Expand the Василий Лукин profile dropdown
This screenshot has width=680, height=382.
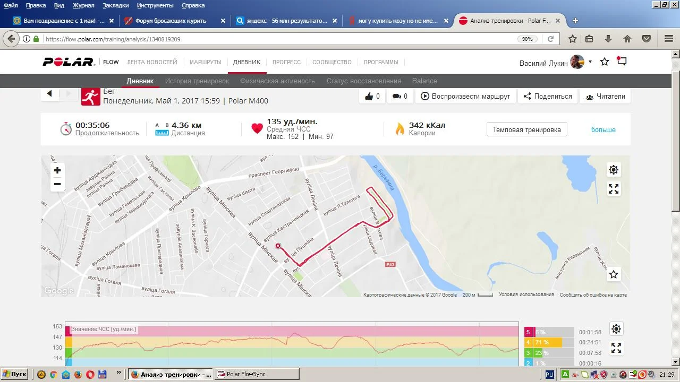[590, 62]
